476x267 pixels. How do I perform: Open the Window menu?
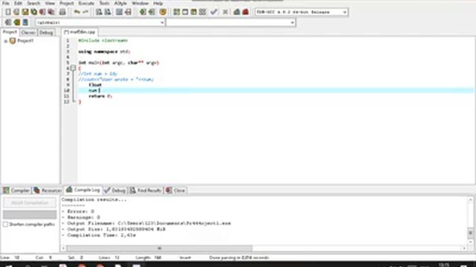[x=140, y=3]
